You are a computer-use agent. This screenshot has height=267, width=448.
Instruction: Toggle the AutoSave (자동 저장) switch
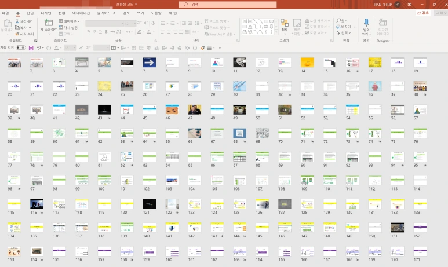point(20,47)
